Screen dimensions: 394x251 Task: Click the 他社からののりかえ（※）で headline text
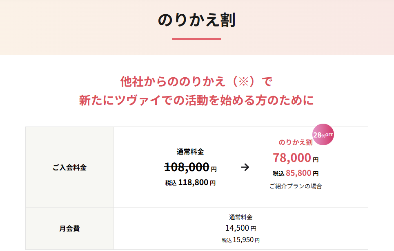click(x=196, y=81)
